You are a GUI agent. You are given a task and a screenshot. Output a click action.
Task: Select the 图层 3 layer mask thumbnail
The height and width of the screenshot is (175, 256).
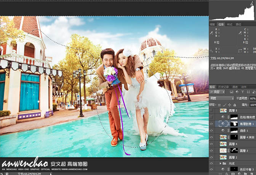pos(234,151)
